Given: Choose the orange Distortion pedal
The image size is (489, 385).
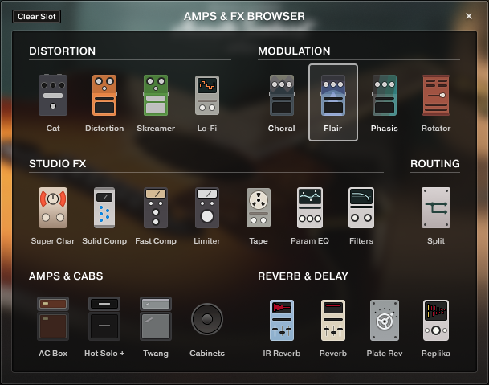Looking at the screenshot, I should point(104,96).
